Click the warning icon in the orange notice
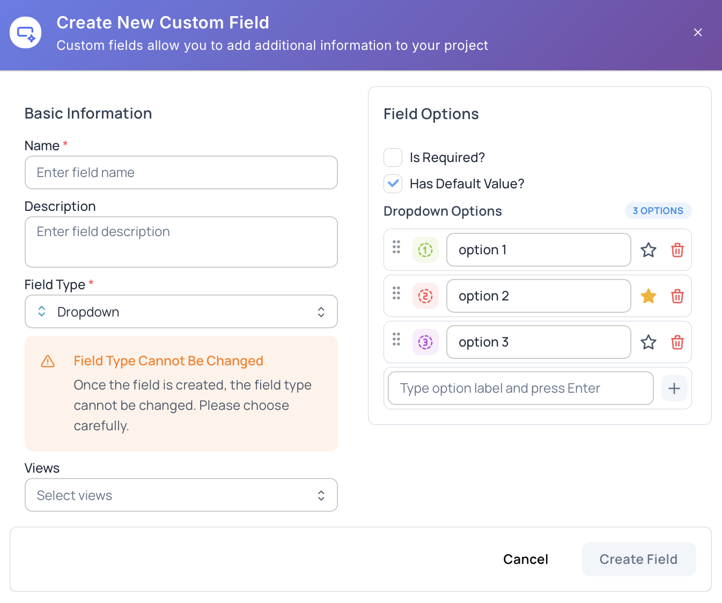Screen dimensions: 722x603 [48, 362]
